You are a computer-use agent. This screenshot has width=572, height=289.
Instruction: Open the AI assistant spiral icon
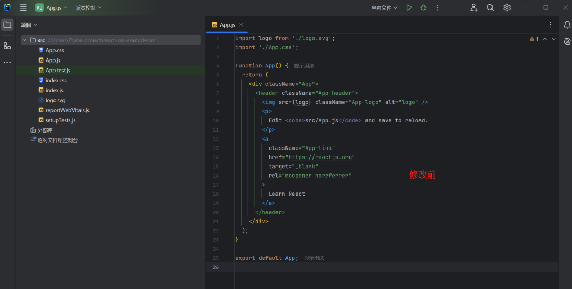coord(567,41)
